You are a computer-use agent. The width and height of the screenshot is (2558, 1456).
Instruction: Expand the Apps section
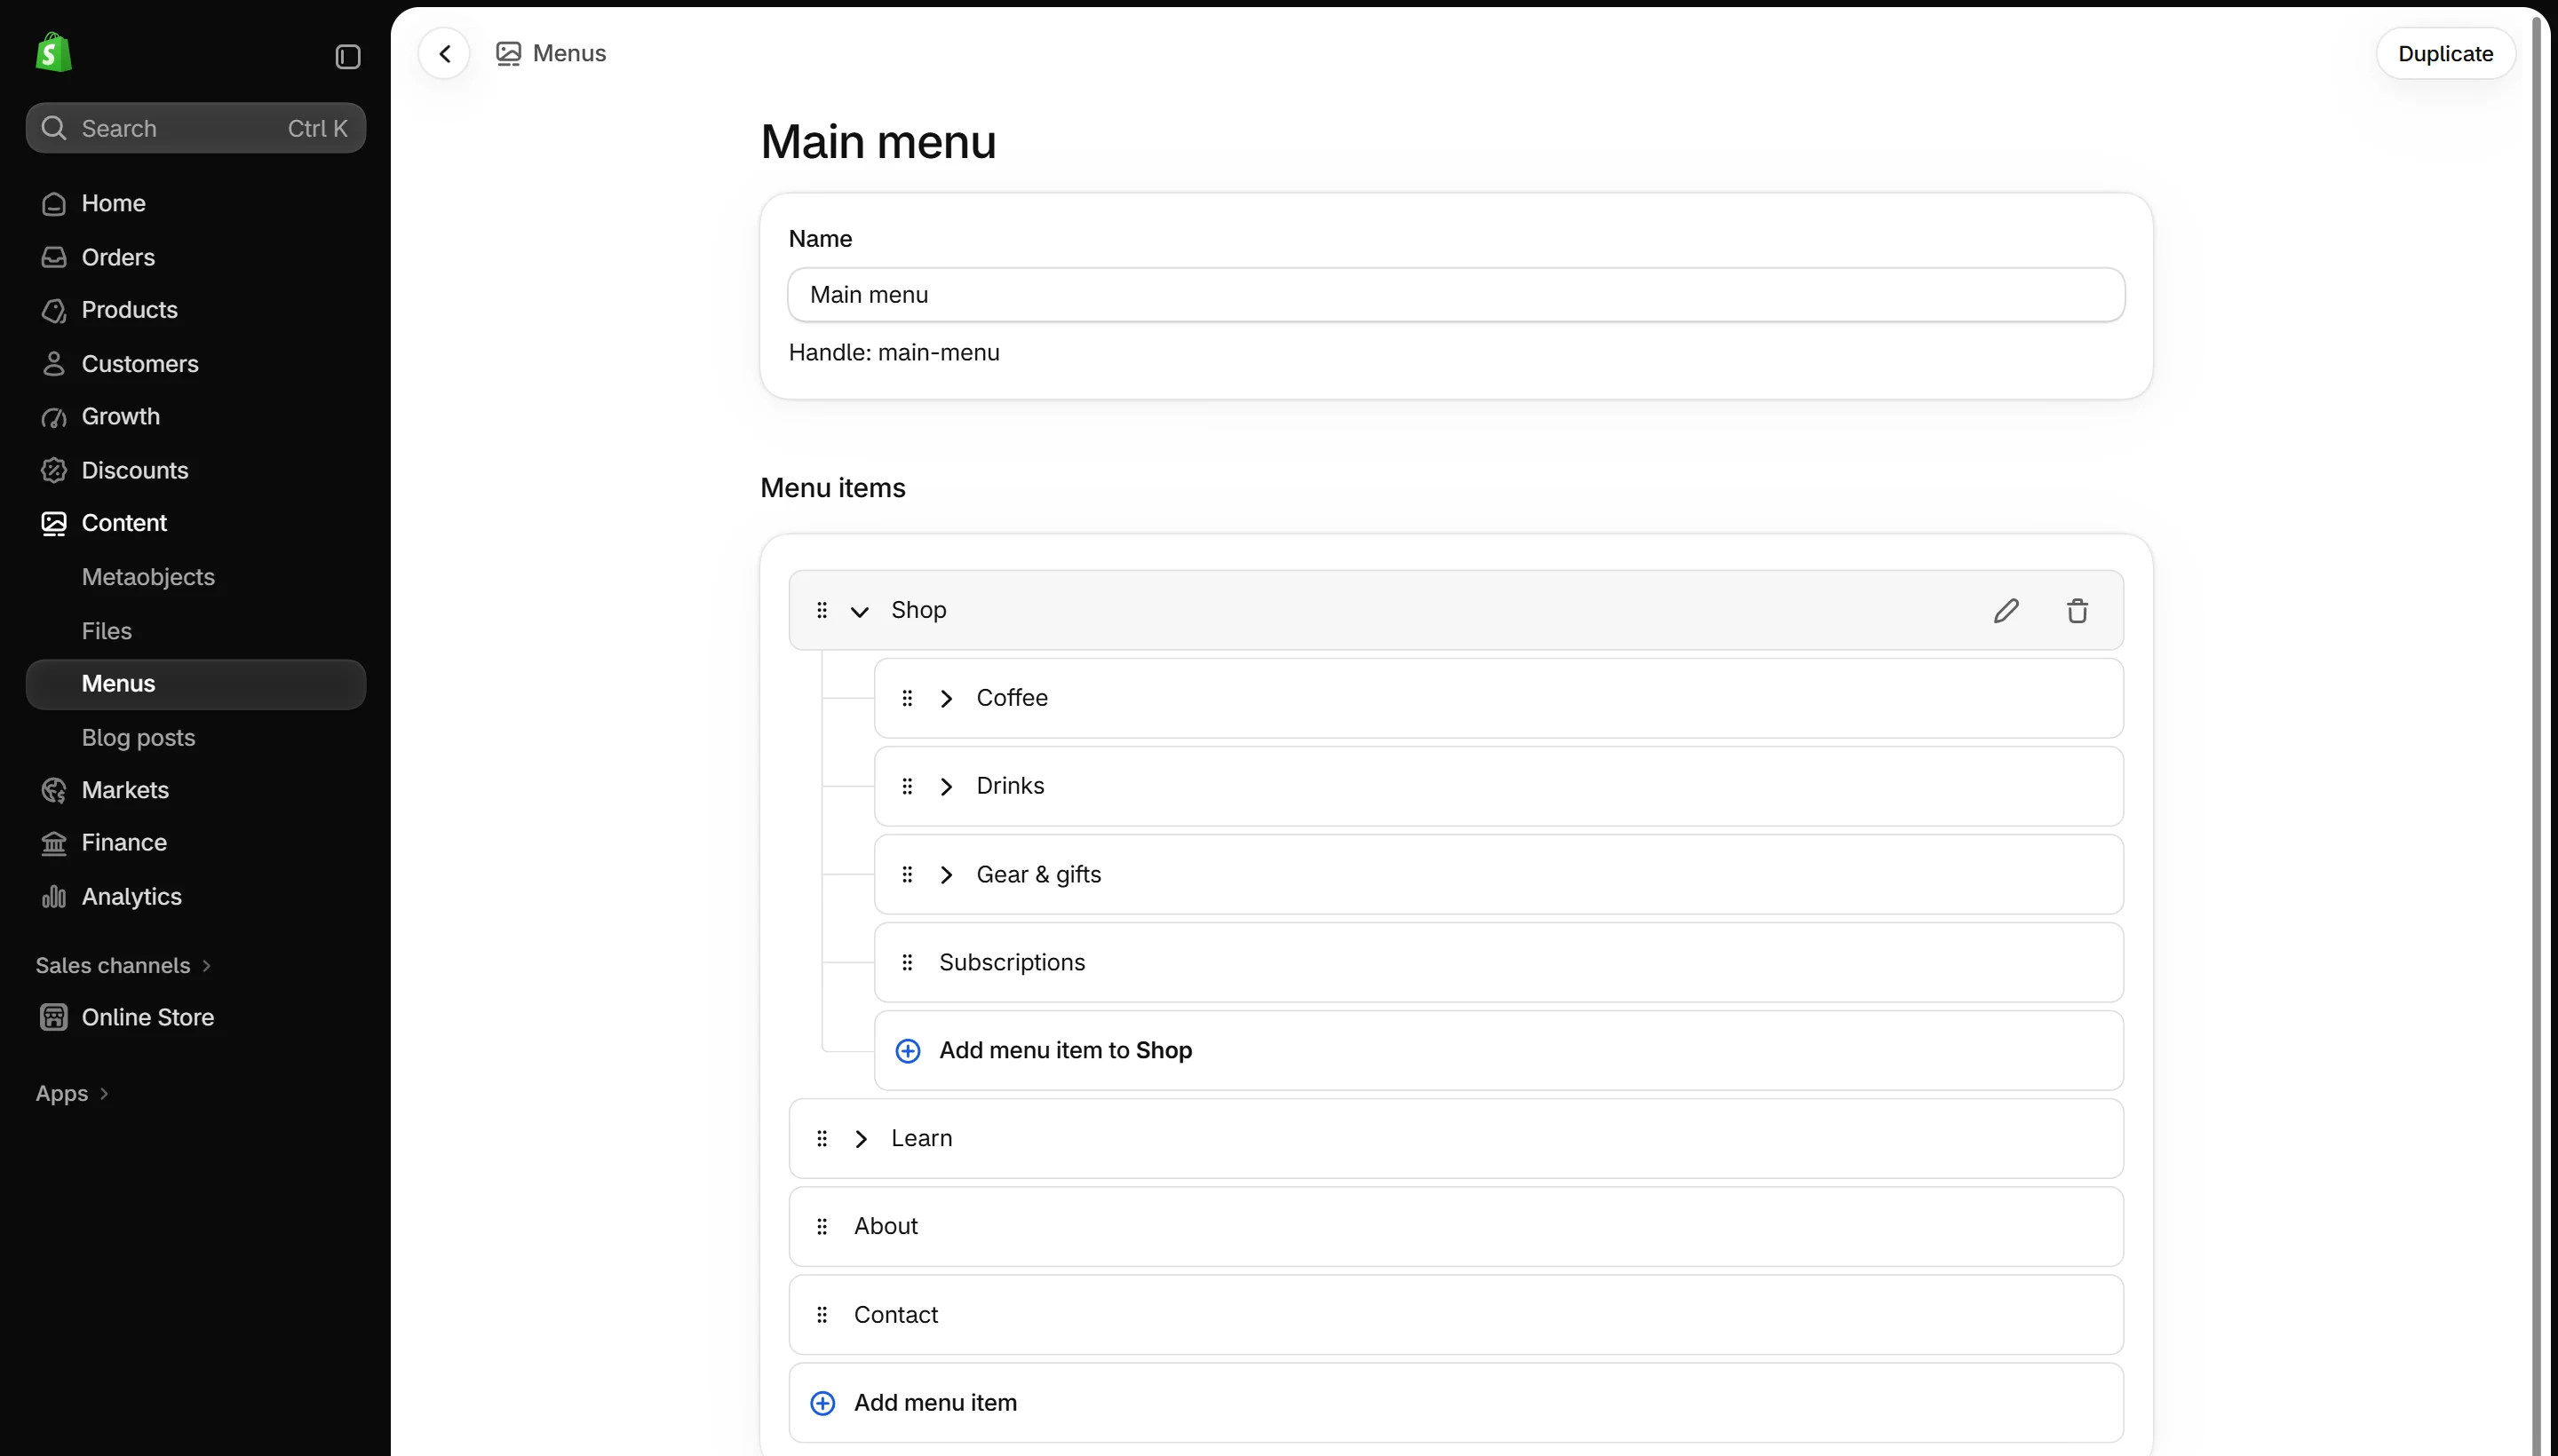pos(72,1093)
